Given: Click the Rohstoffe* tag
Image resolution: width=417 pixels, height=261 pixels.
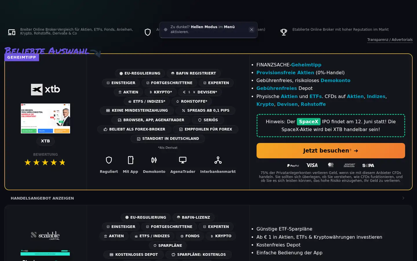Looking at the screenshot, I should pos(192,101).
